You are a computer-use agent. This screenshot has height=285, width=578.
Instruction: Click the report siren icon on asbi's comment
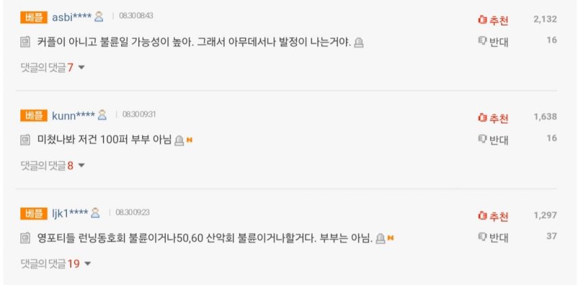click(359, 42)
